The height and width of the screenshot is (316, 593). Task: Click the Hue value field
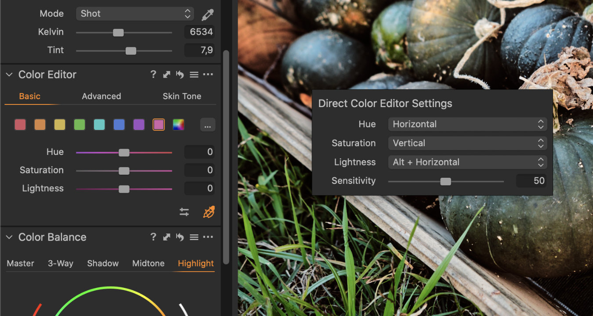click(x=199, y=152)
